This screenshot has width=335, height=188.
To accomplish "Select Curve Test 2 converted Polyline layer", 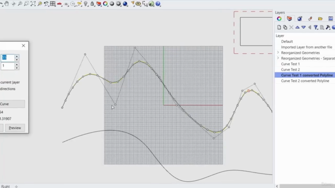I will tap(305, 81).
